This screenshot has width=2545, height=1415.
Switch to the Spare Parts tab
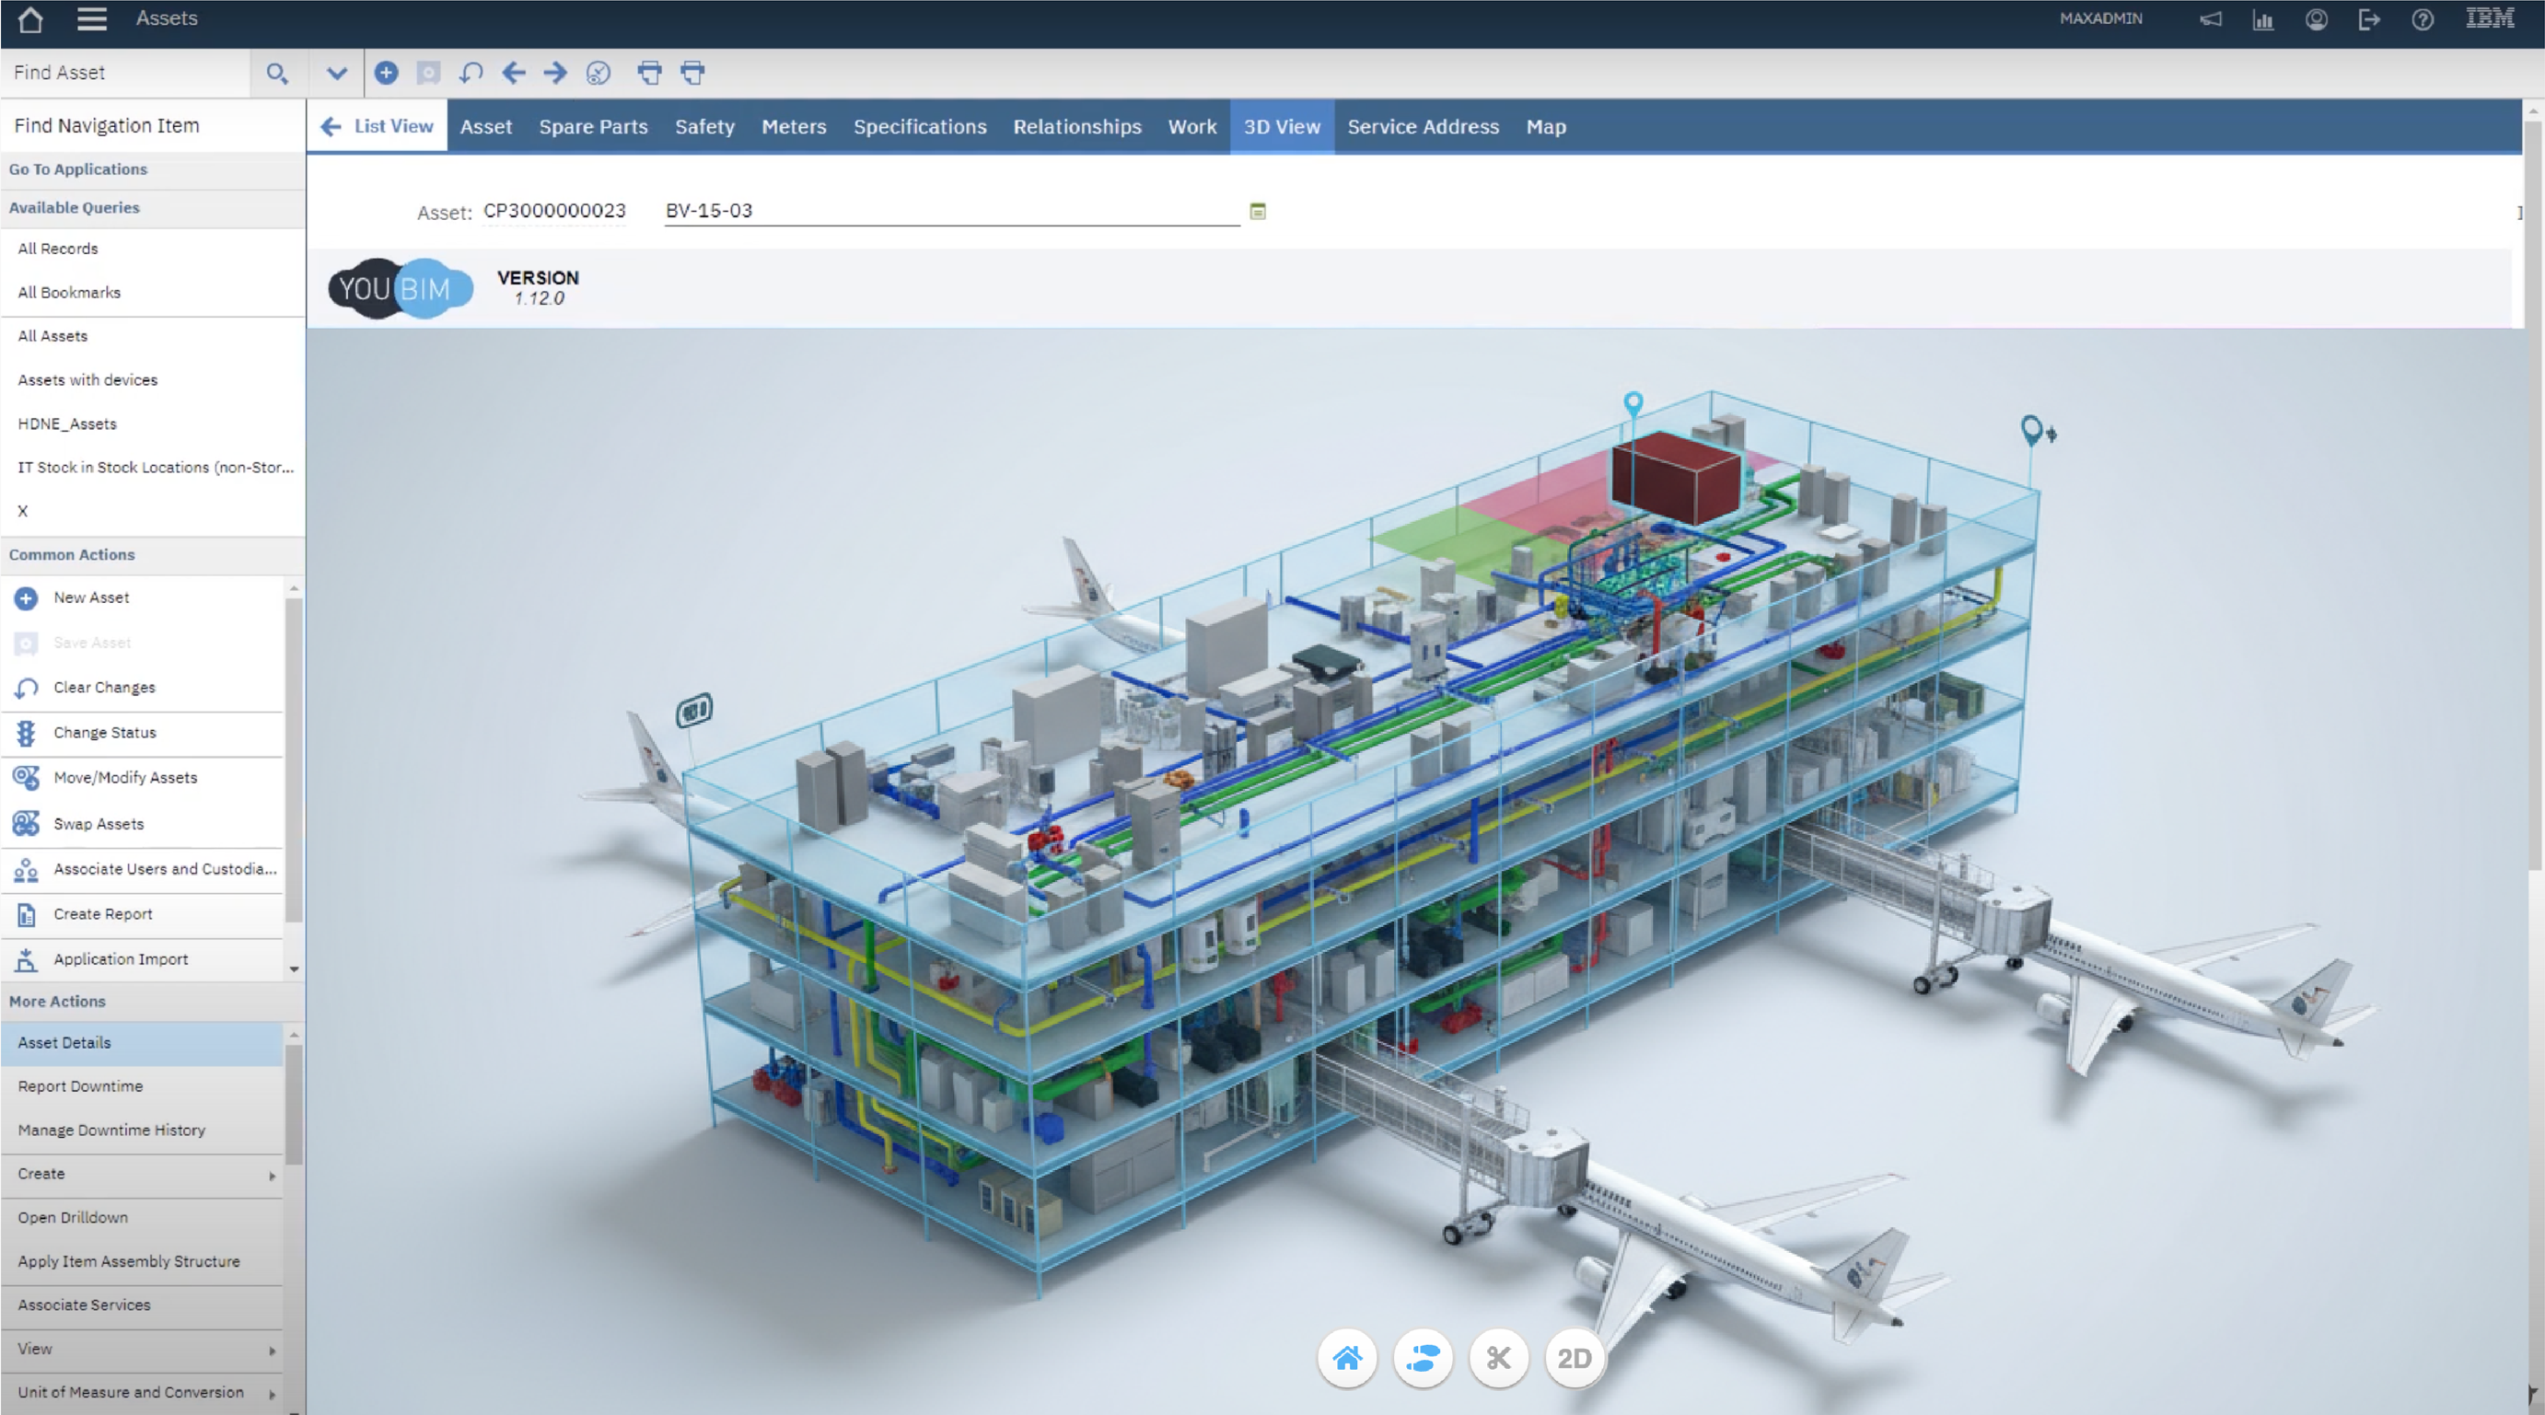pos(593,126)
